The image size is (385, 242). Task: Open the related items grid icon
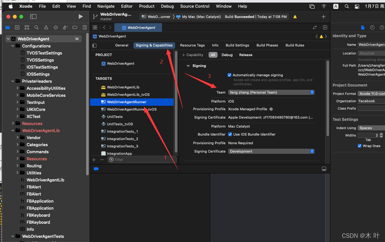point(95,28)
